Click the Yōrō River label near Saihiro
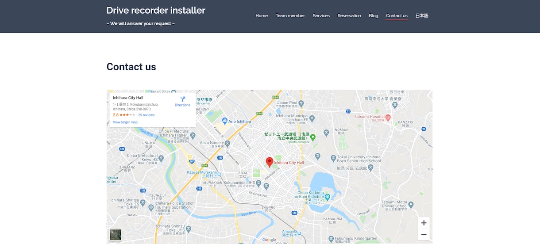540x244 pixels. (x=249, y=213)
